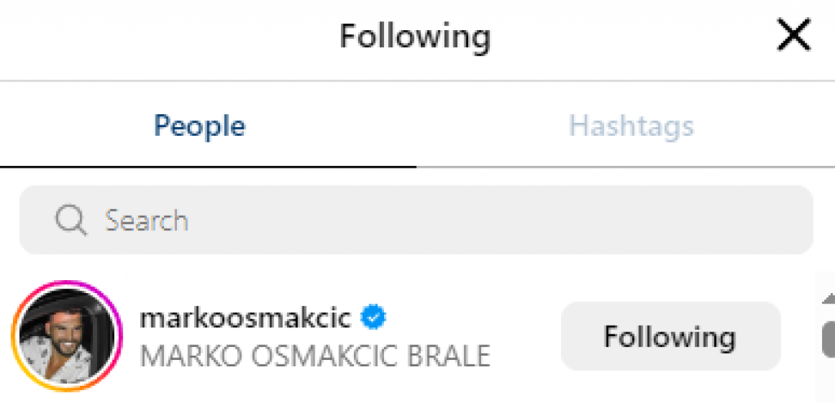The height and width of the screenshot is (403, 835).
Task: Click the Following dialog title text
Action: (x=415, y=36)
